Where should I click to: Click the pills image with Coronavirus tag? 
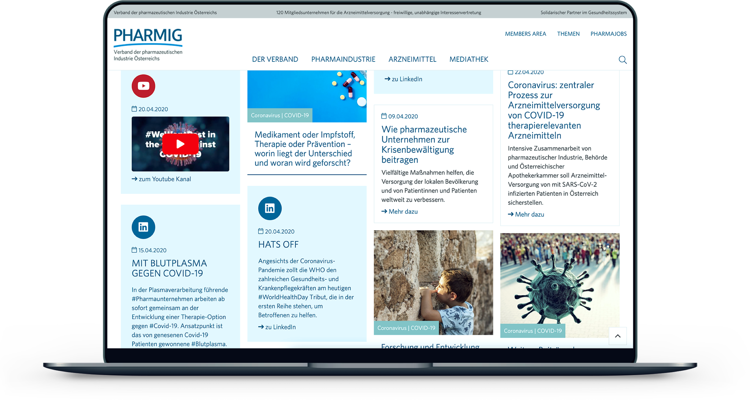tap(307, 96)
